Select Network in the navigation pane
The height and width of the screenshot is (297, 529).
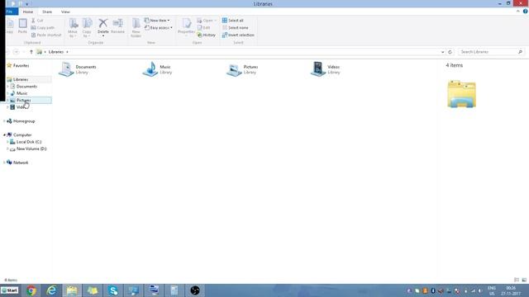pos(21,163)
